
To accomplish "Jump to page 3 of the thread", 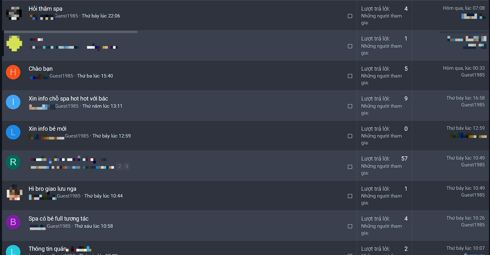I will point(127,167).
